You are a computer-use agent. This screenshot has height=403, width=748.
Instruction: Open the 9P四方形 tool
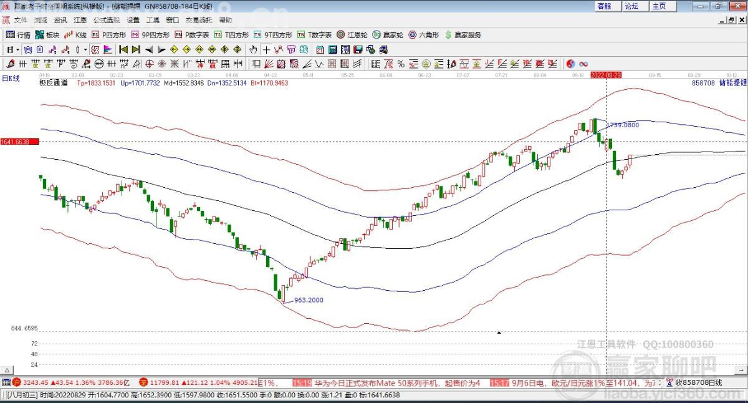pyautogui.click(x=150, y=35)
